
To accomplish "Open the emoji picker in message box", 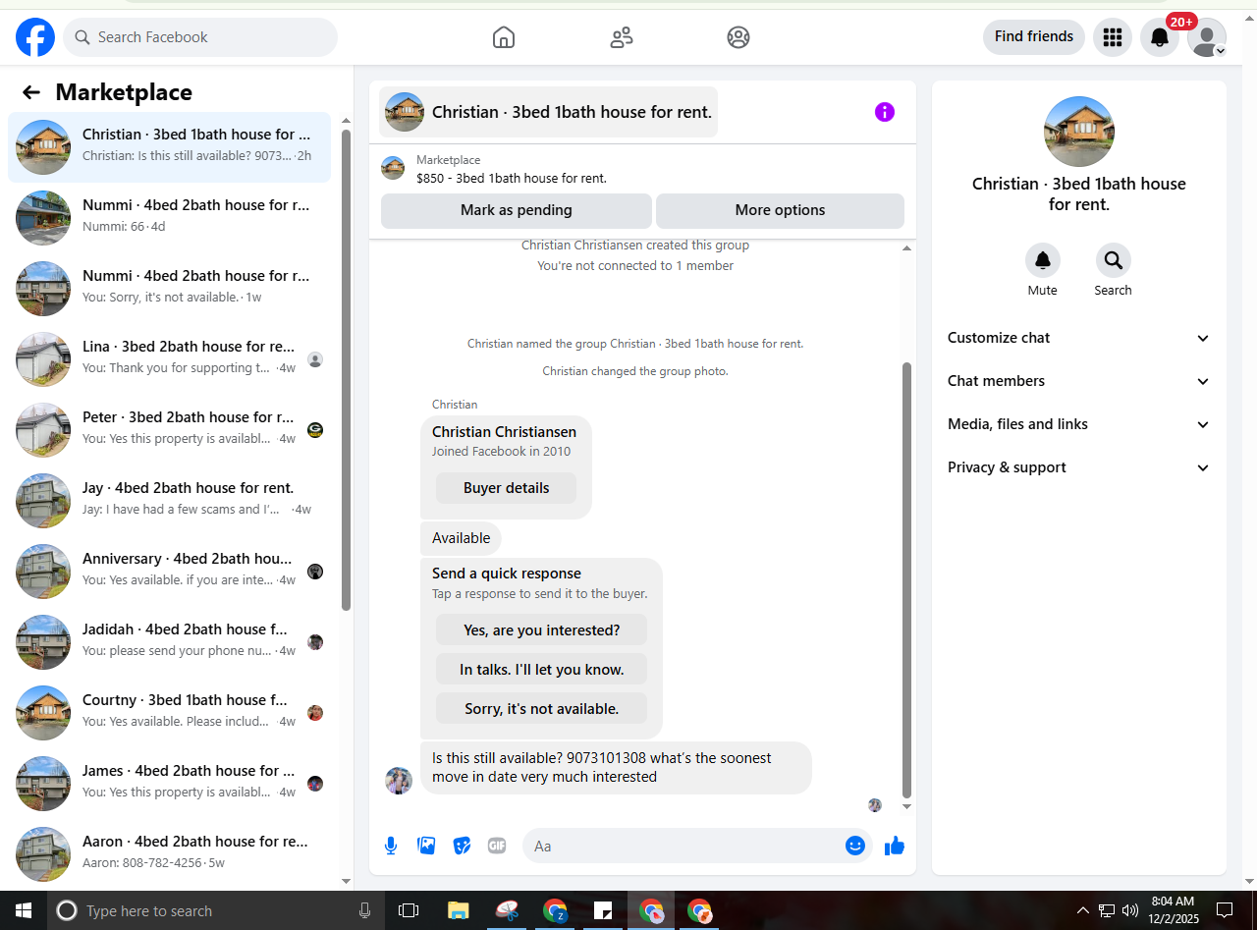I will coord(855,846).
